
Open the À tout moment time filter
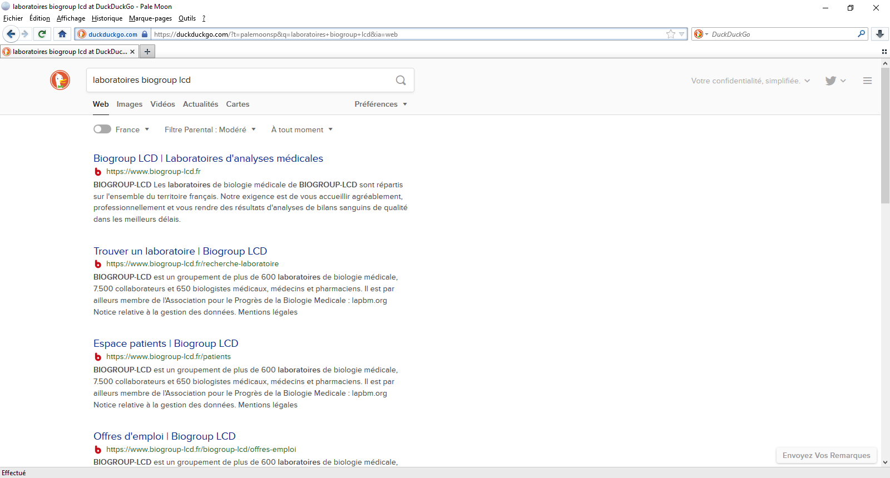(301, 130)
